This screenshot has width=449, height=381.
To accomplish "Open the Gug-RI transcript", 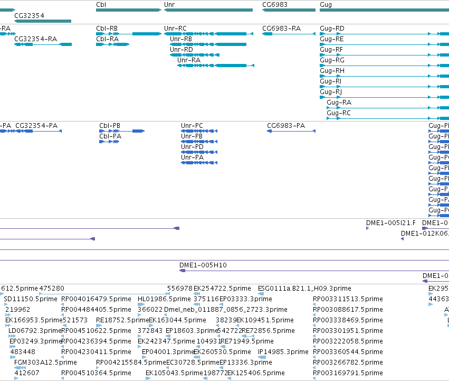I will tap(384, 87).
